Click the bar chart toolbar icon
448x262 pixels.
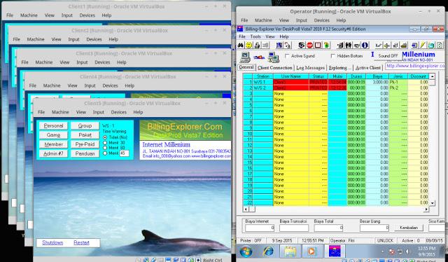pyautogui.click(x=395, y=46)
